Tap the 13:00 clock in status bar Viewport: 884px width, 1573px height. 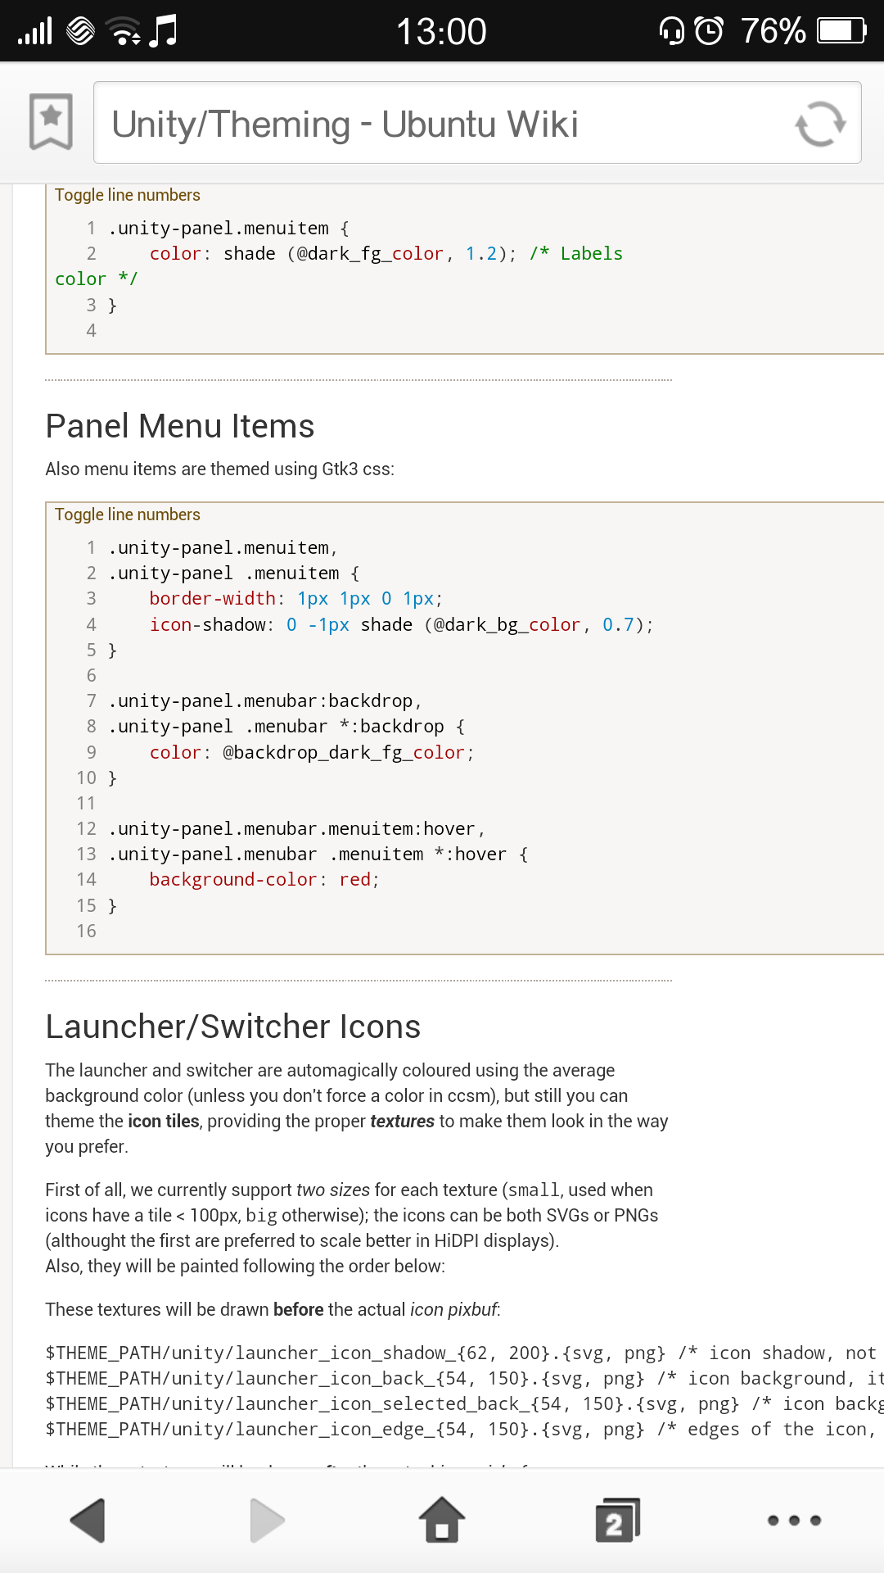tap(441, 32)
